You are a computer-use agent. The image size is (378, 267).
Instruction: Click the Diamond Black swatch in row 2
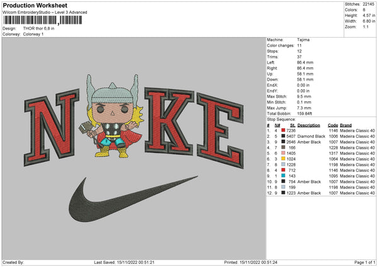[283, 136]
